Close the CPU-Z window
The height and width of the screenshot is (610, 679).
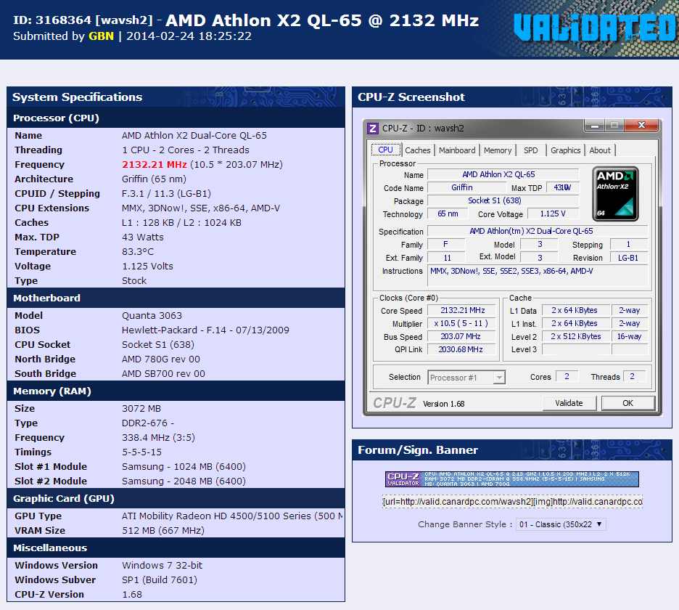(641, 126)
